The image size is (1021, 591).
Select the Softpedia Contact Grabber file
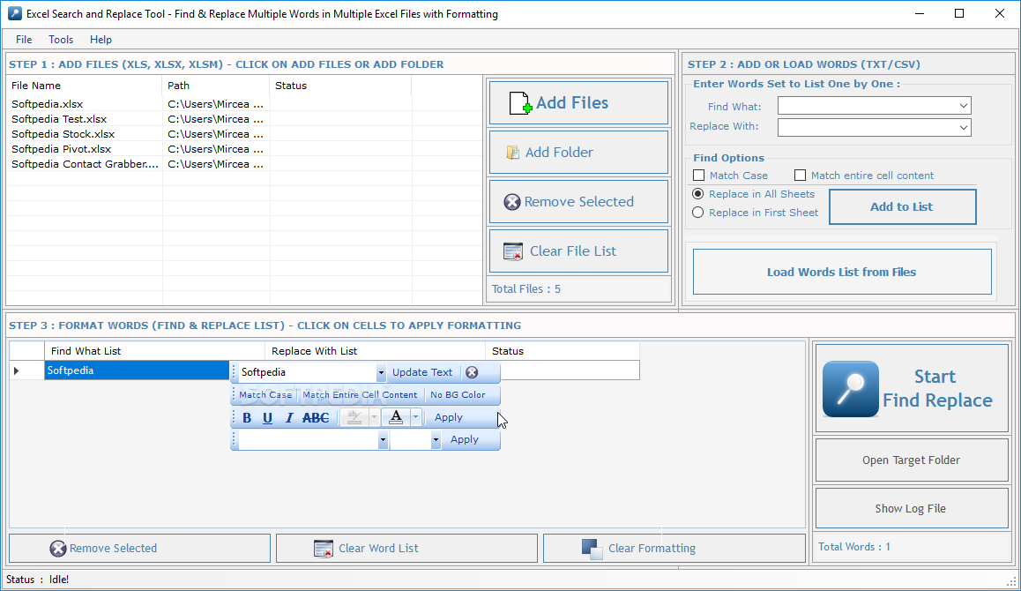85,164
